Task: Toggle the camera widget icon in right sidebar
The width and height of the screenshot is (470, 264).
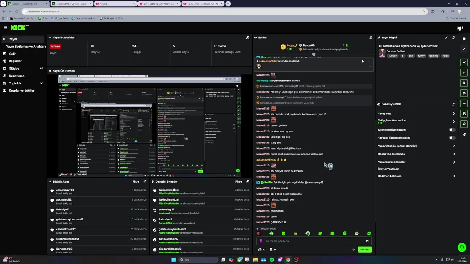Action: (464, 114)
